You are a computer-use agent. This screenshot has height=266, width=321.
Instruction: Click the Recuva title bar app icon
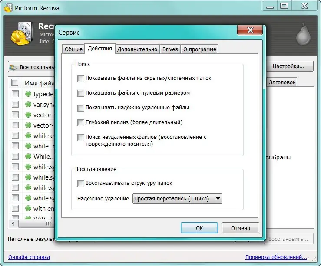(8, 8)
